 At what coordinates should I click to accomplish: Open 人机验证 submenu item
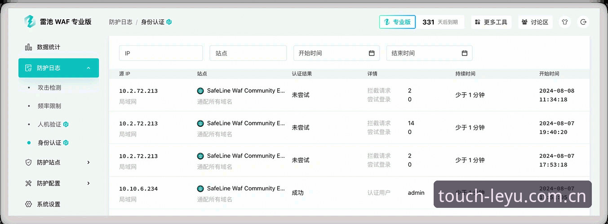point(49,125)
